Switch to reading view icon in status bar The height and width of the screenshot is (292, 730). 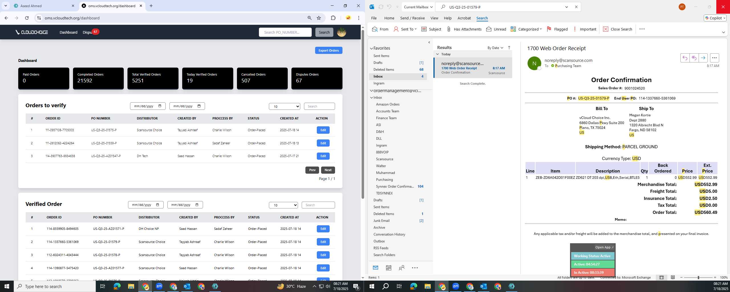pos(673,277)
